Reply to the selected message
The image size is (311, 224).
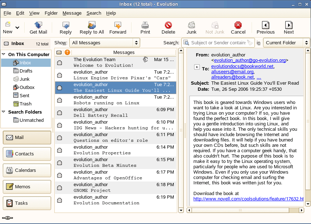pyautogui.click(x=66, y=28)
